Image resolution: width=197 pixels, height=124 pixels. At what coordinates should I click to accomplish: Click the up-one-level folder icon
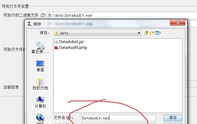pos(146,33)
